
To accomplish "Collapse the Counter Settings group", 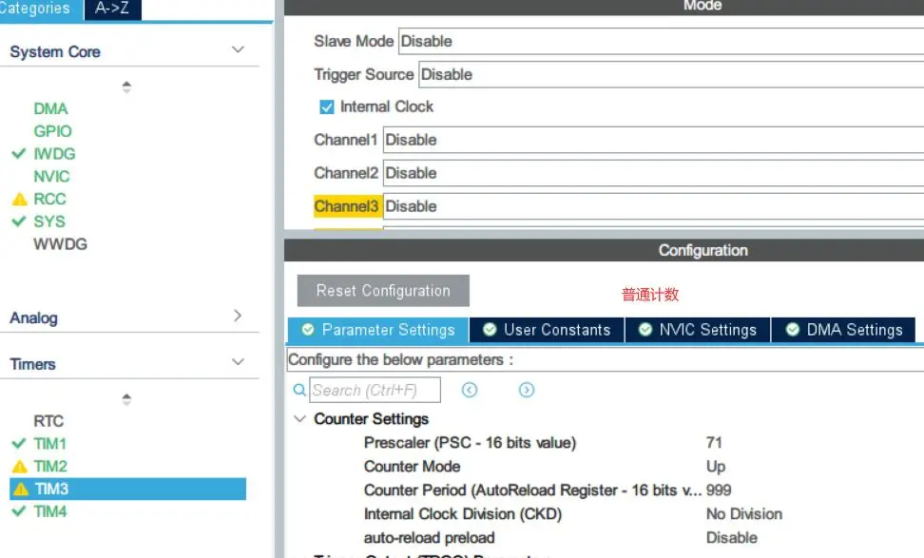I will click(300, 419).
